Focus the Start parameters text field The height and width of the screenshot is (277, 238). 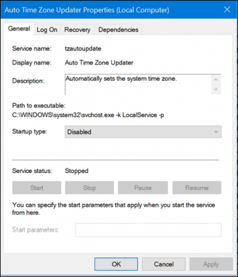click(148, 230)
